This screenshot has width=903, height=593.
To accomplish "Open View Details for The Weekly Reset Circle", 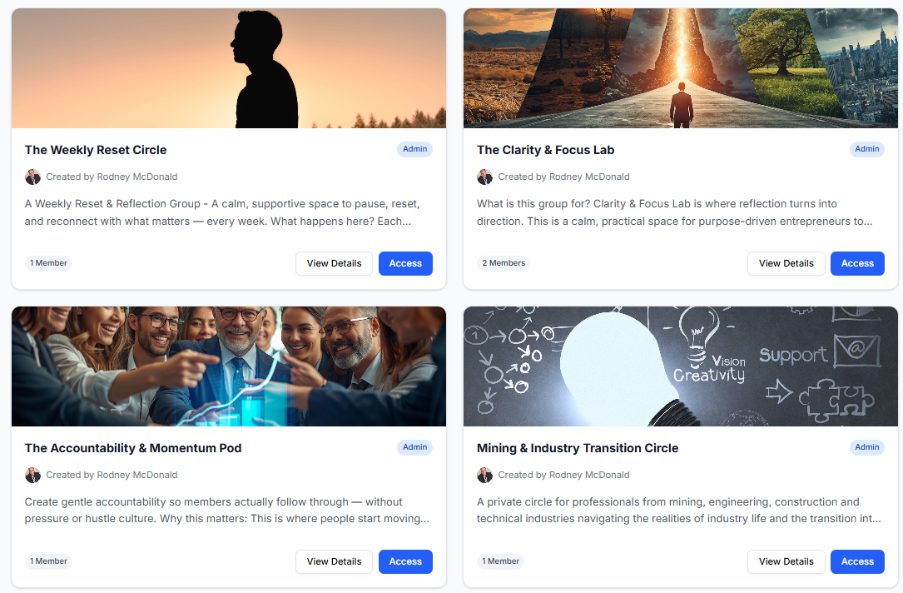I will [334, 263].
